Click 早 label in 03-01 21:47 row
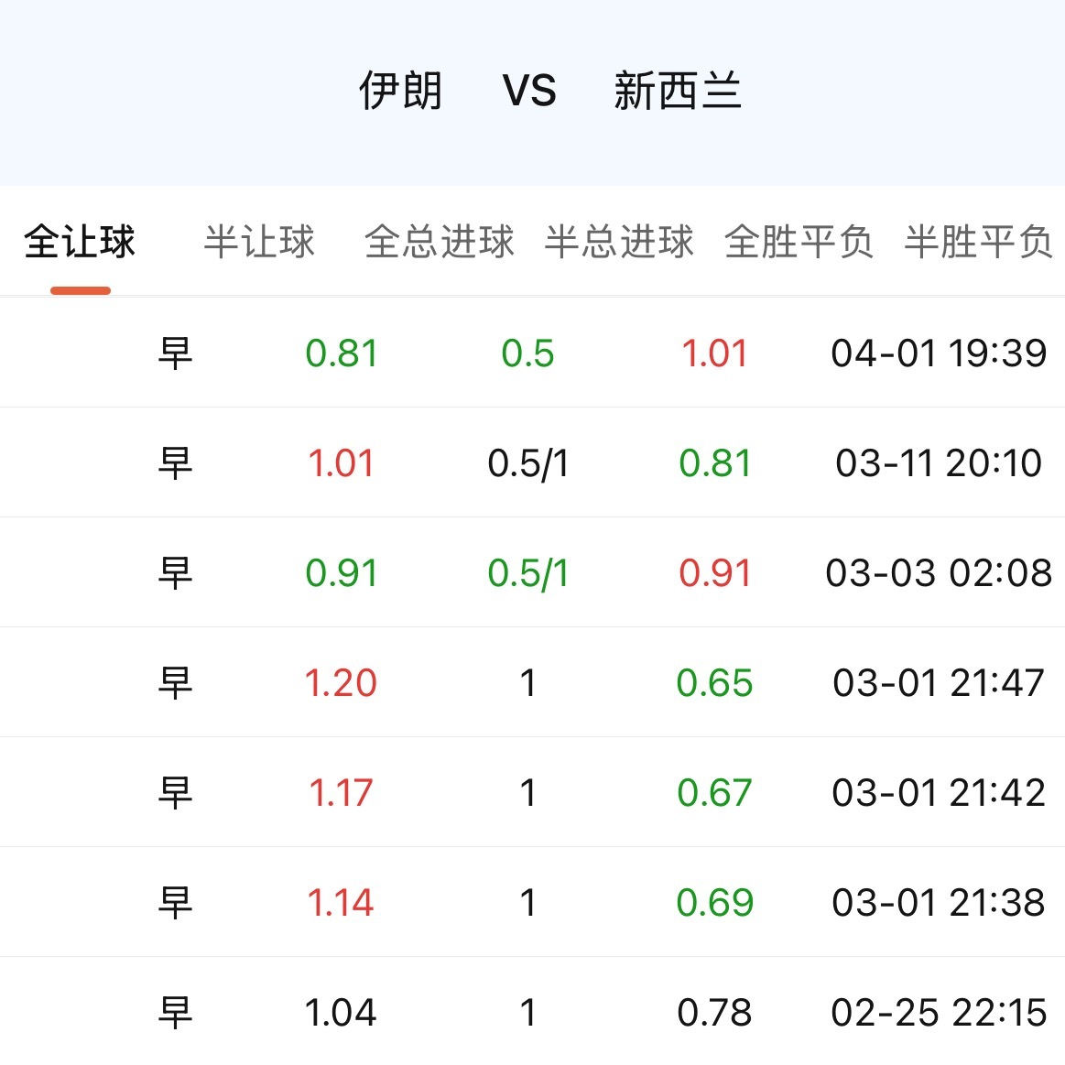The image size is (1065, 1065). (175, 682)
